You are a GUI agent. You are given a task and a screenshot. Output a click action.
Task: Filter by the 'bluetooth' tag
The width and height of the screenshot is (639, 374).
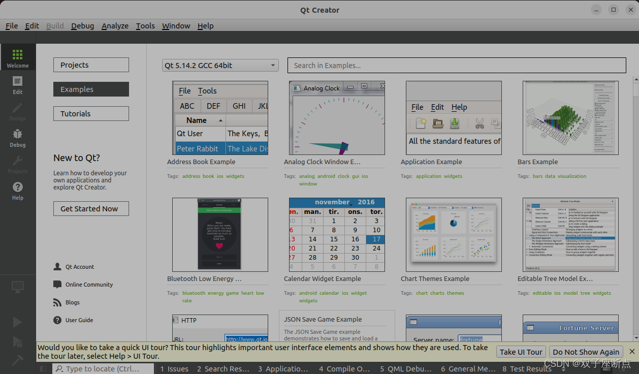coord(194,293)
